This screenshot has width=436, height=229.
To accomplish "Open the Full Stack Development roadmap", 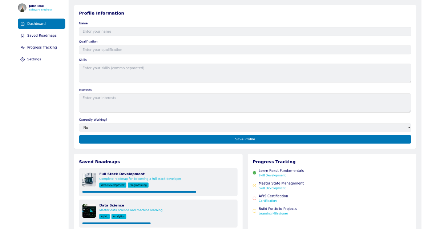I will pyautogui.click(x=122, y=174).
